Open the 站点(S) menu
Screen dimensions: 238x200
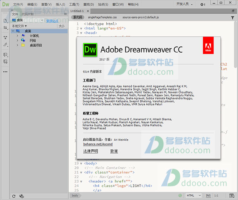(x=103, y=4)
